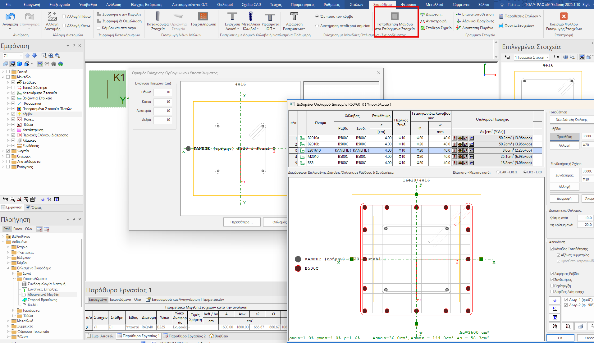Select the ΕΑΚ - ΕΚΩΣ radio button
This screenshot has height=343, width=594.
(x=498, y=172)
